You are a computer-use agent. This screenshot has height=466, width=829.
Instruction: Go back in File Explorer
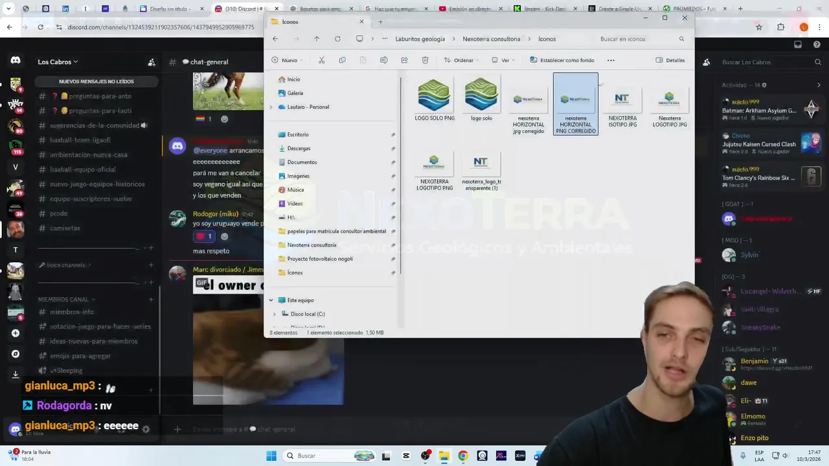click(x=275, y=39)
